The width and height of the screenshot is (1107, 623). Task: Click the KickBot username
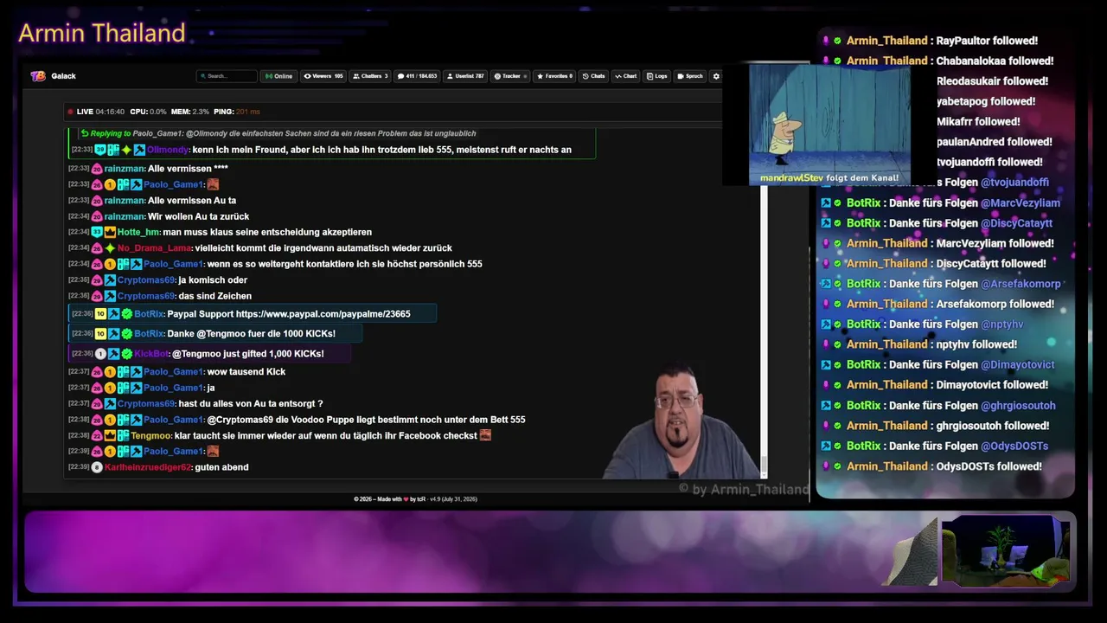coord(151,354)
